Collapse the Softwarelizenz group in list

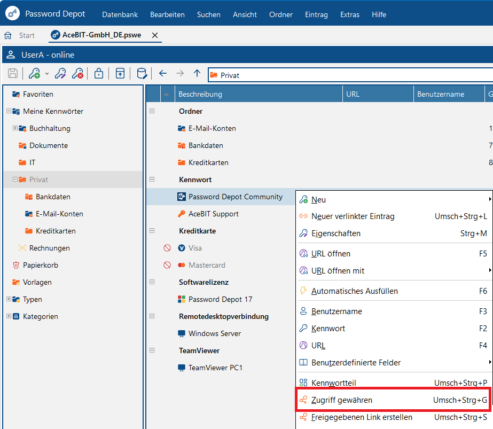point(152,282)
